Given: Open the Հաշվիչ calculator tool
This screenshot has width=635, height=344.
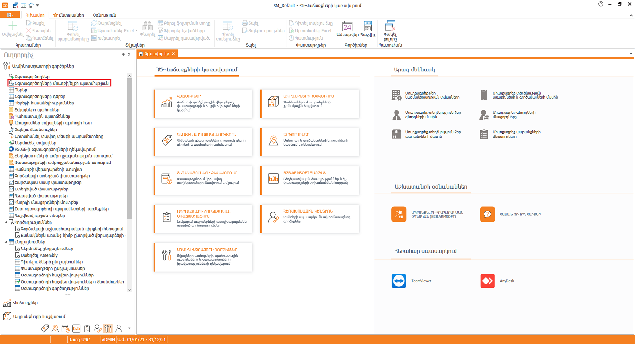Looking at the screenshot, I should [x=368, y=29].
